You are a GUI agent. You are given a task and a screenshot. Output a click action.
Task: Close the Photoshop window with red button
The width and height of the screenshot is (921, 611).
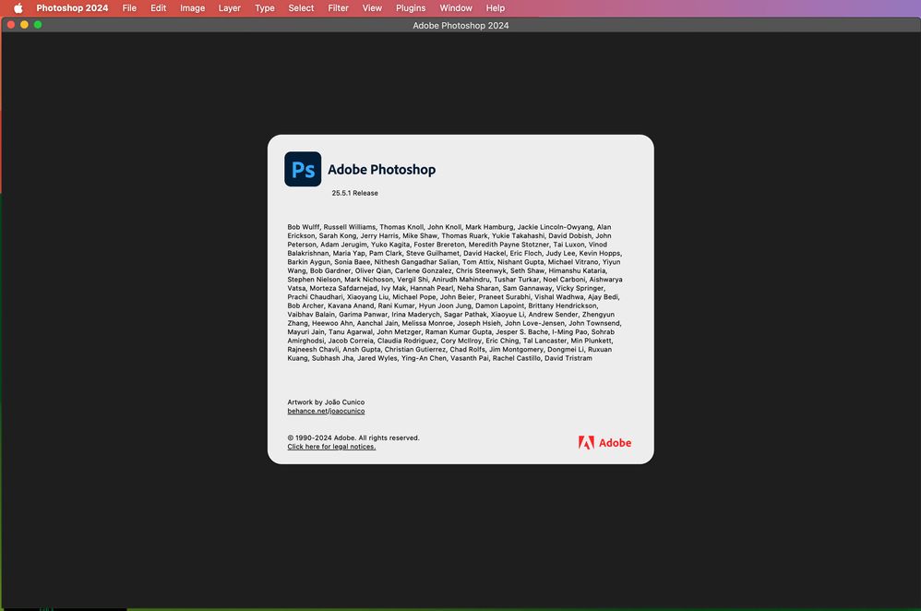10,25
